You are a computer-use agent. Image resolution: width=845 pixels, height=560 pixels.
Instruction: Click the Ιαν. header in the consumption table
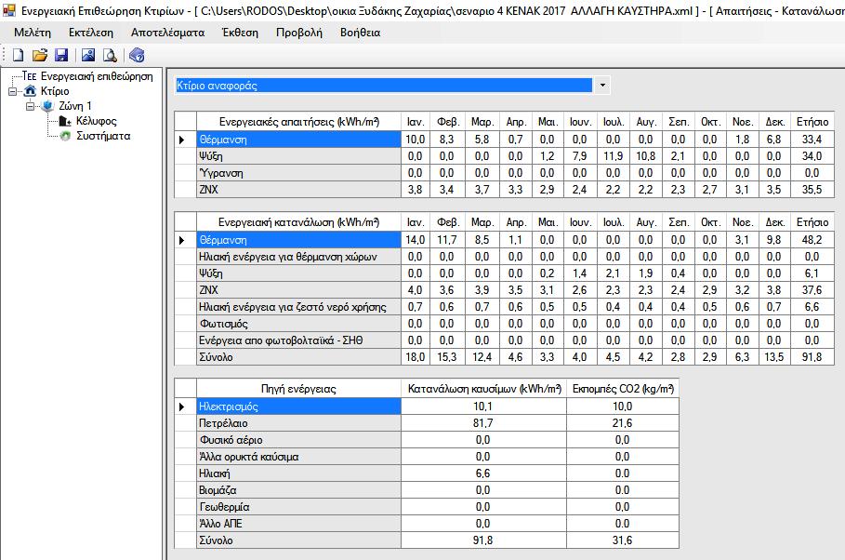(x=416, y=222)
